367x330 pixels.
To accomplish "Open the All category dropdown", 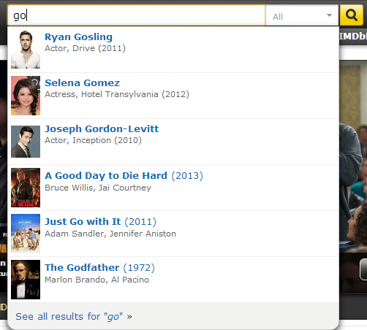I will point(302,16).
